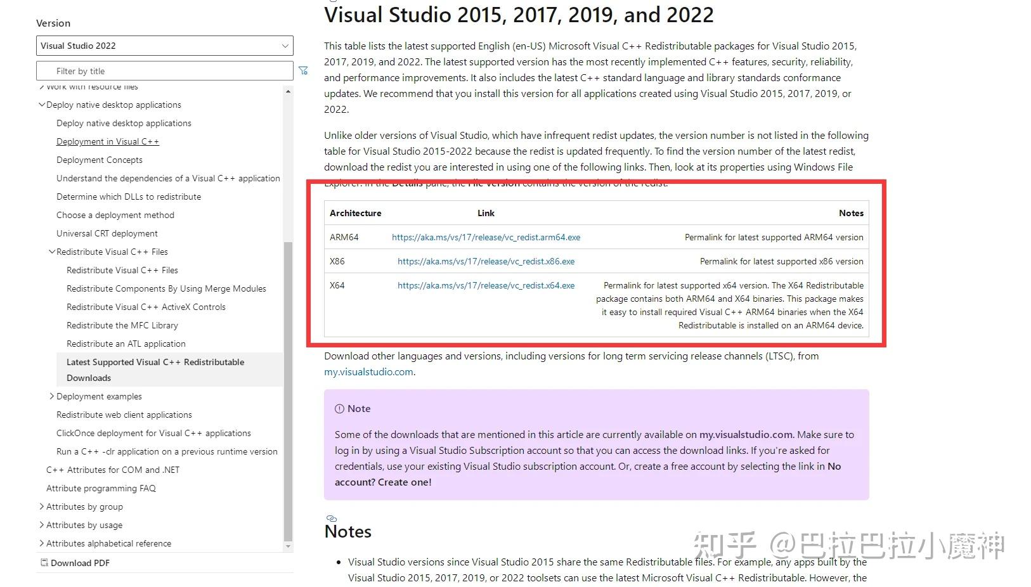Click the sidebar scrollbar thumb
This screenshot has width=1031, height=587.
tap(289, 391)
